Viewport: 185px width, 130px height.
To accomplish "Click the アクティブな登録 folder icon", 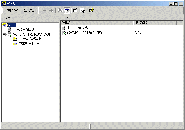I will (x=15, y=39).
